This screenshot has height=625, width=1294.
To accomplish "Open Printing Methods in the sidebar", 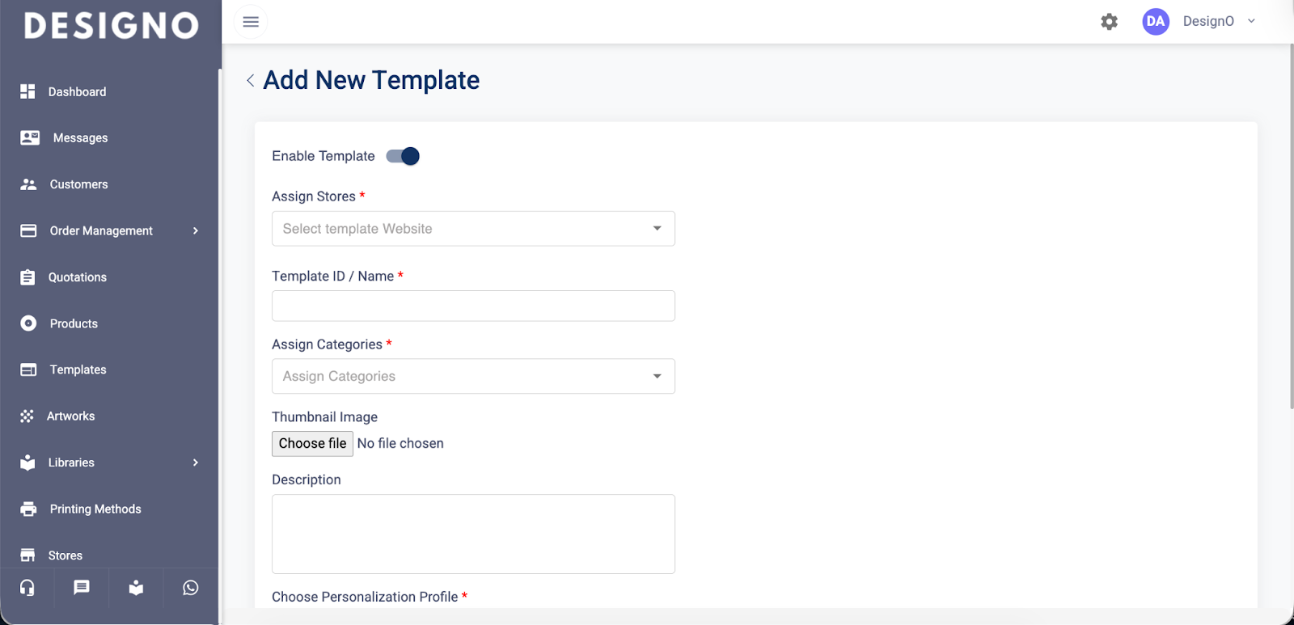I will (95, 509).
